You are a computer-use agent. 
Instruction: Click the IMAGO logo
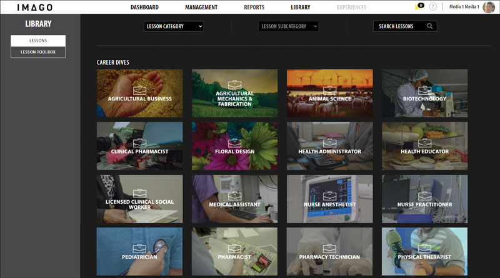[x=34, y=7]
